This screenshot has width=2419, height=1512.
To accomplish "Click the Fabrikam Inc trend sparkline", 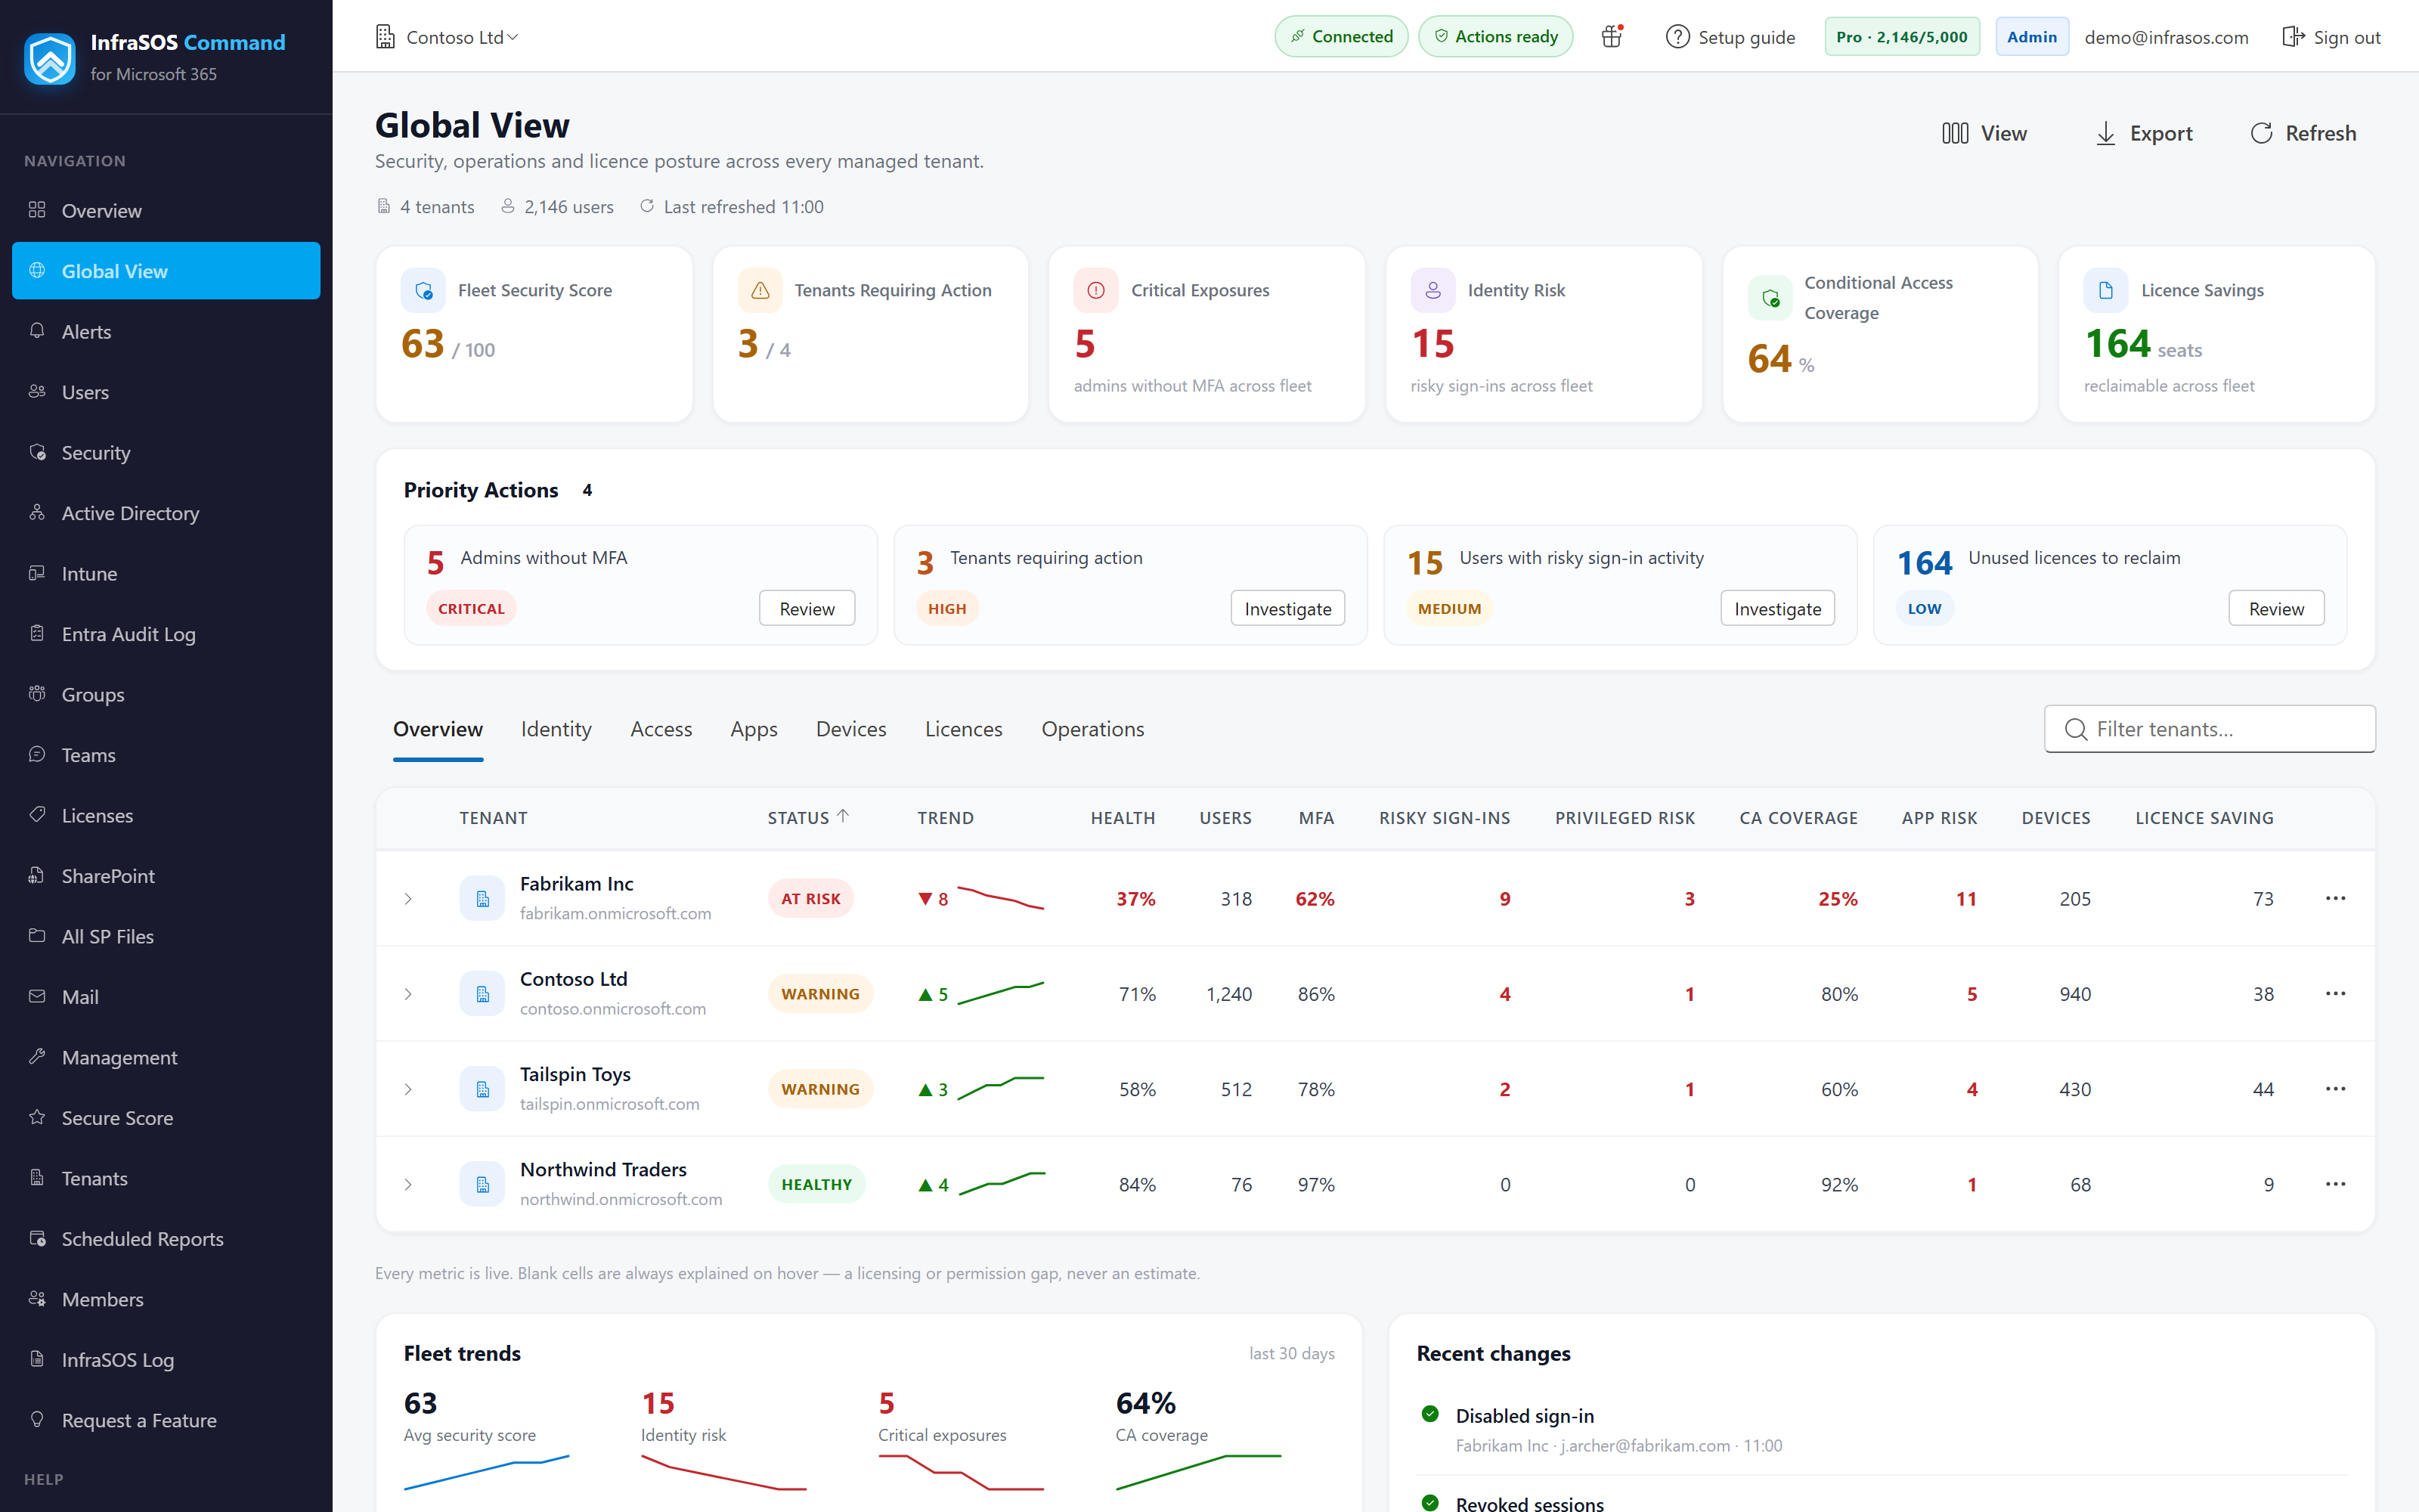I will 1001,898.
